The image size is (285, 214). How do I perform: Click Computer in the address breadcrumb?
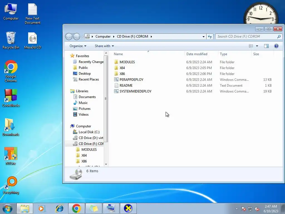[x=103, y=37]
